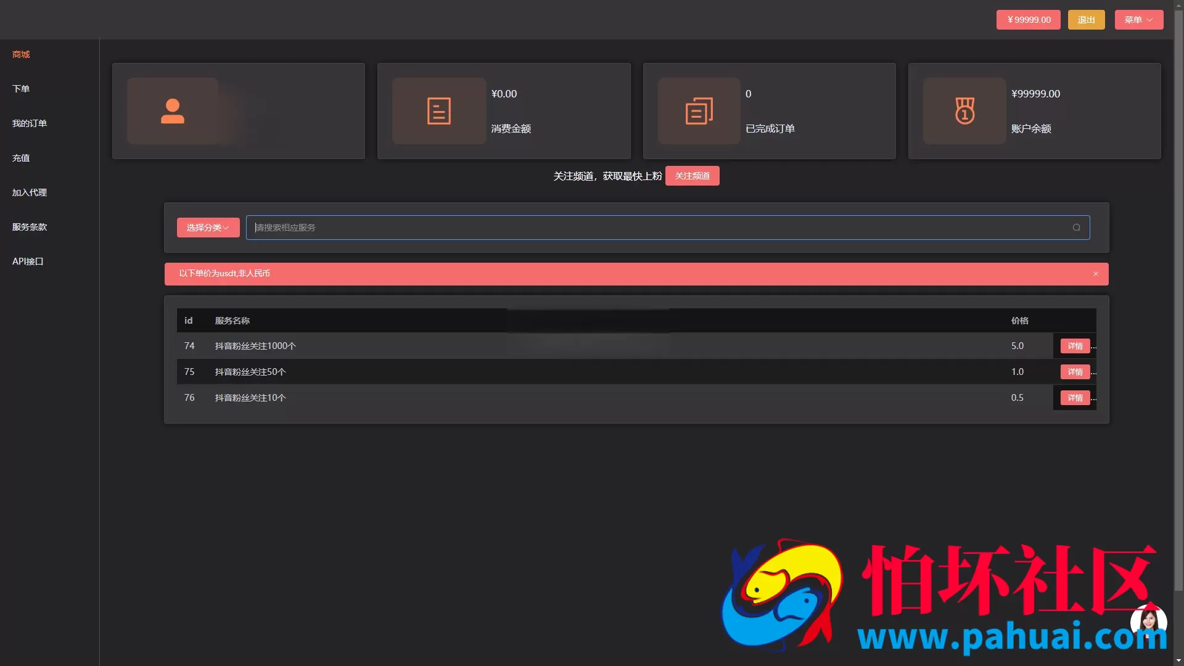
Task: View 详情 for 抖音粉丝关注10个
Action: pyautogui.click(x=1075, y=398)
